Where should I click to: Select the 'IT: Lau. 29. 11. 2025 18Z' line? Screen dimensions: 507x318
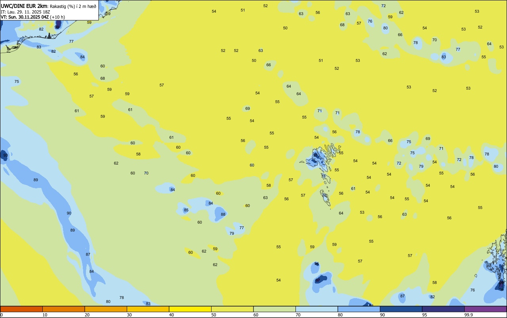point(25,12)
